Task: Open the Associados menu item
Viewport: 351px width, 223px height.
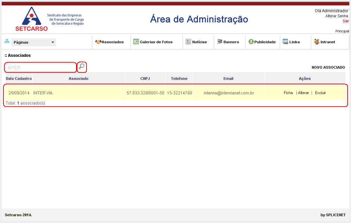Action: pyautogui.click(x=113, y=42)
